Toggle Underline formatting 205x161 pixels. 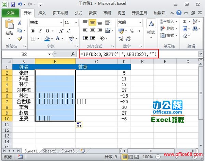47,31
